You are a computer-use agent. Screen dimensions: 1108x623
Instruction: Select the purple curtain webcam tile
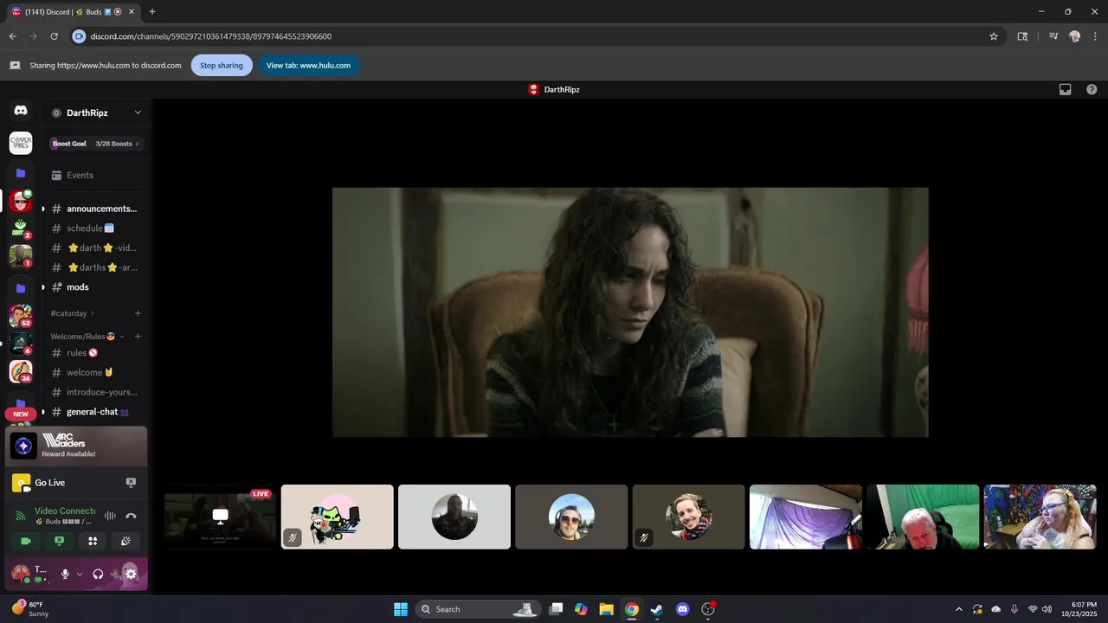pyautogui.click(x=806, y=517)
